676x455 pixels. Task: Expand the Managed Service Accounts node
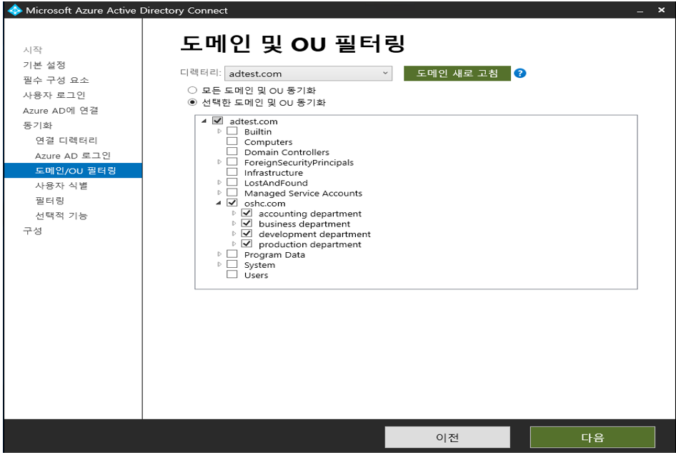[219, 193]
